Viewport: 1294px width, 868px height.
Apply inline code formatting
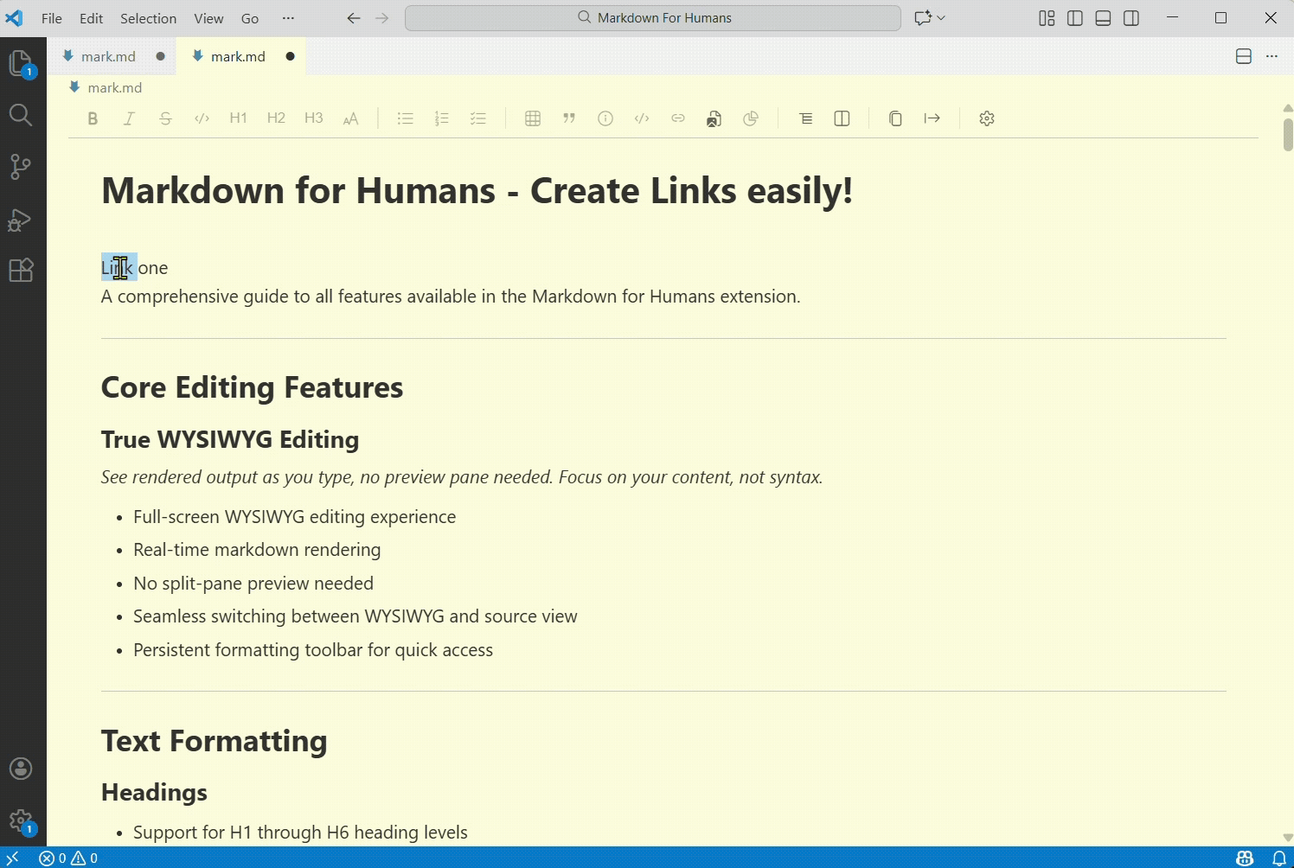point(202,118)
